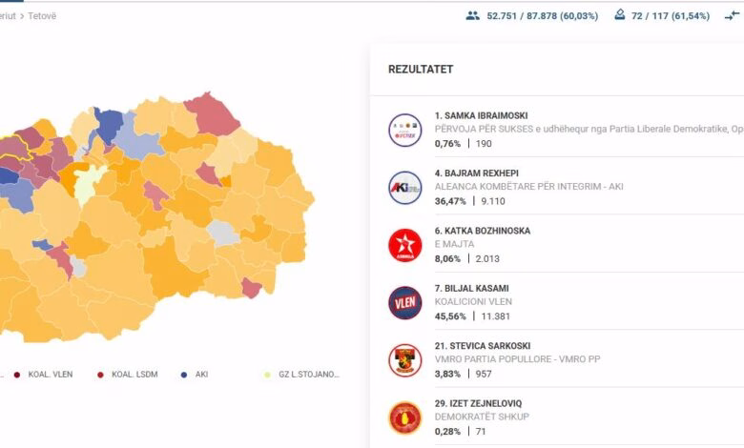Click the VMRO PP party logo

[404, 360]
